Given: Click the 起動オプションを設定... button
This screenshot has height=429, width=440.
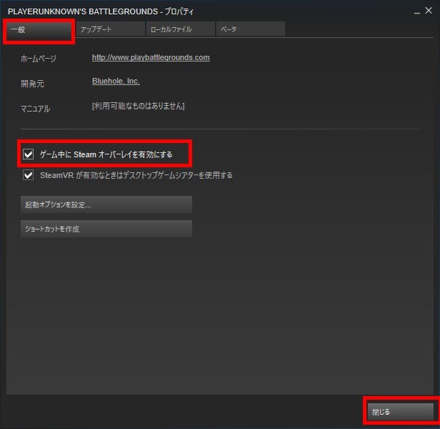Looking at the screenshot, I should coord(106,204).
